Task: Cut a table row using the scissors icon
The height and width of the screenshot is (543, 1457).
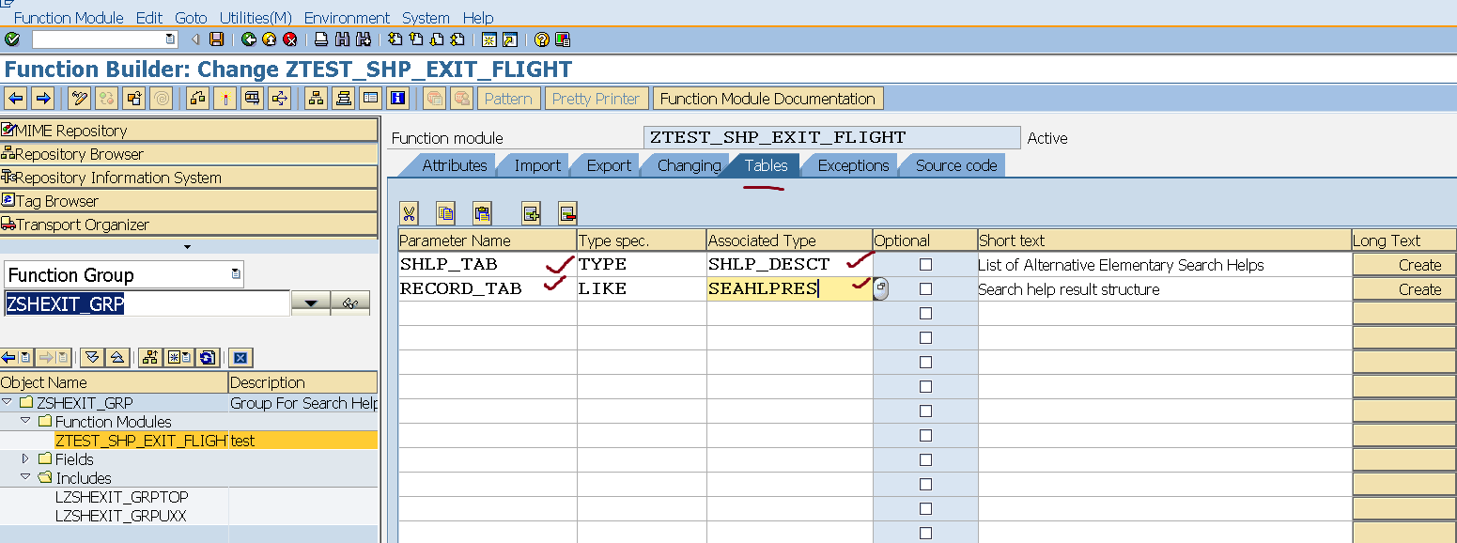Action: [409, 213]
